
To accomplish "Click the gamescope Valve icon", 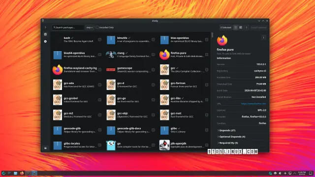I will coord(111,70).
